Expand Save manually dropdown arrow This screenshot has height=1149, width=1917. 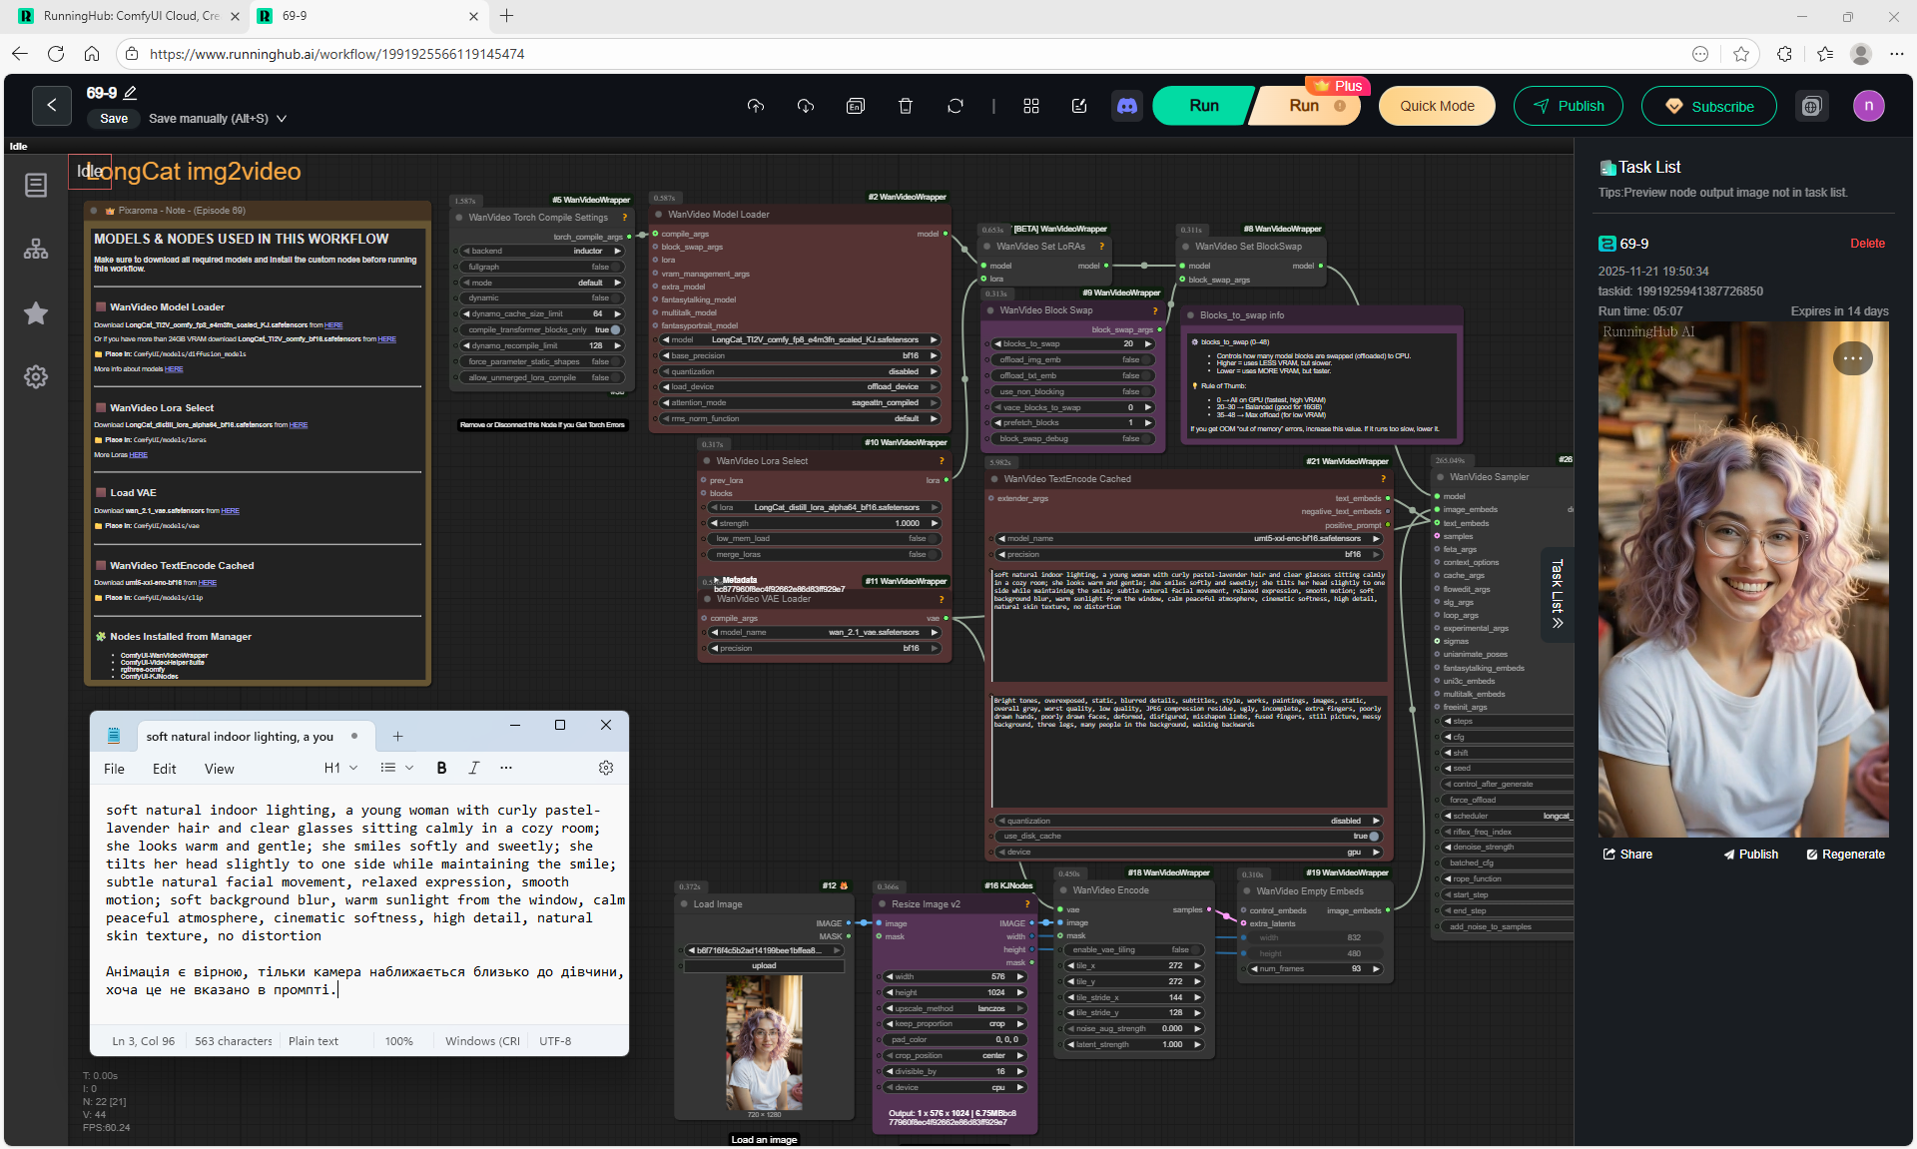click(x=282, y=119)
